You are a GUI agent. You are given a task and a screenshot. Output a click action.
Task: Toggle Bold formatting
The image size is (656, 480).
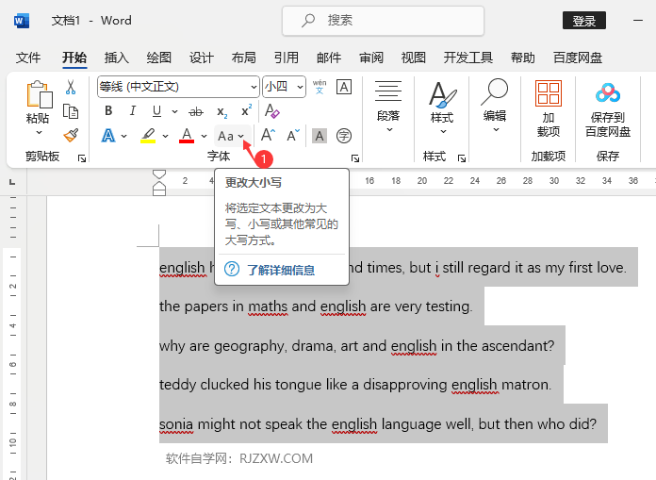coord(108,111)
